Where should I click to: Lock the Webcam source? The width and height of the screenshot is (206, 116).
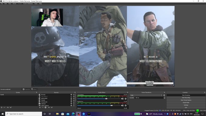point(74,104)
